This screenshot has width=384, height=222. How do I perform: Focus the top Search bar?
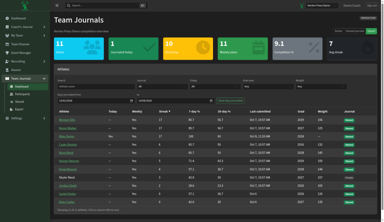(x=106, y=6)
